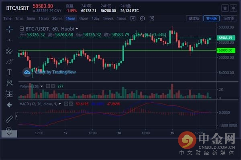The height and width of the screenshot is (160, 241).
Task: Collapse the BTC/USDT legend box toggle
Action: tap(22, 29)
